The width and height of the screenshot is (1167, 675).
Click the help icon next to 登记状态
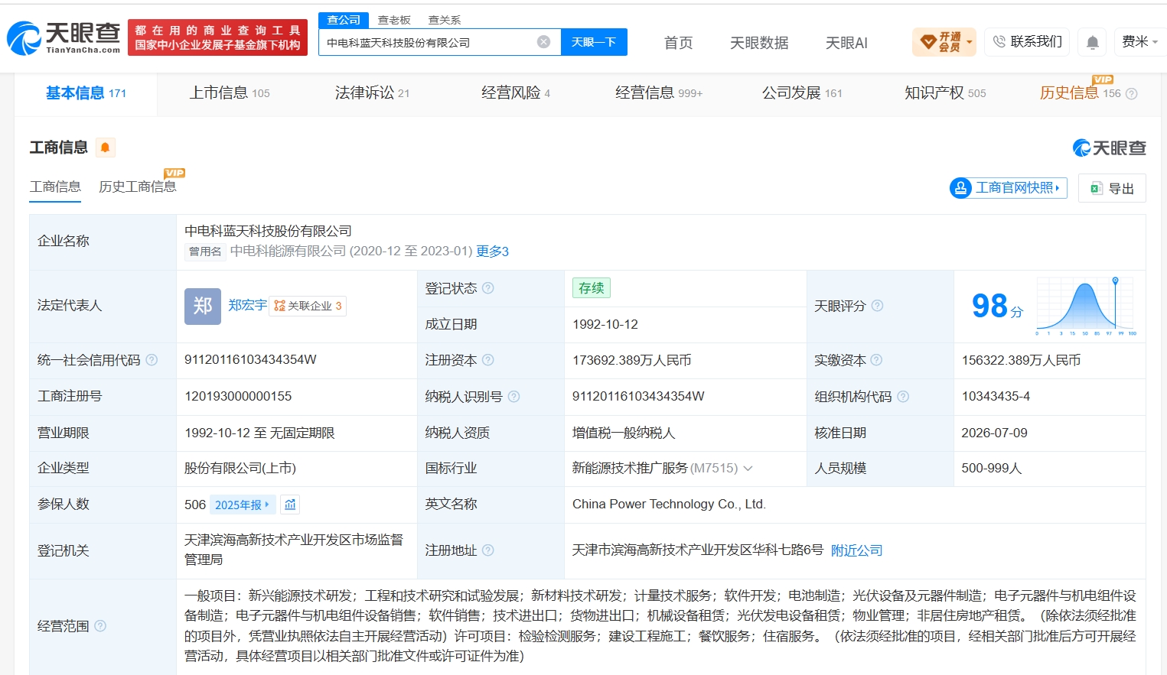point(488,288)
